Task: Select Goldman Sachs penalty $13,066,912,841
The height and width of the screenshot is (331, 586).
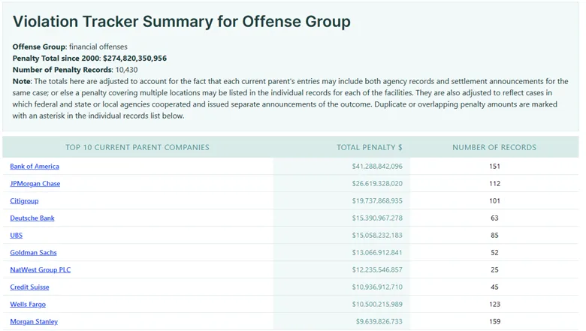Action: point(377,253)
